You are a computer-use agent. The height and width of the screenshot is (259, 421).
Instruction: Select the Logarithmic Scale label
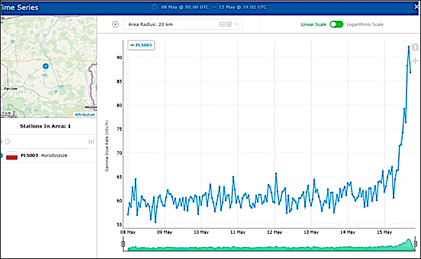[x=365, y=24]
